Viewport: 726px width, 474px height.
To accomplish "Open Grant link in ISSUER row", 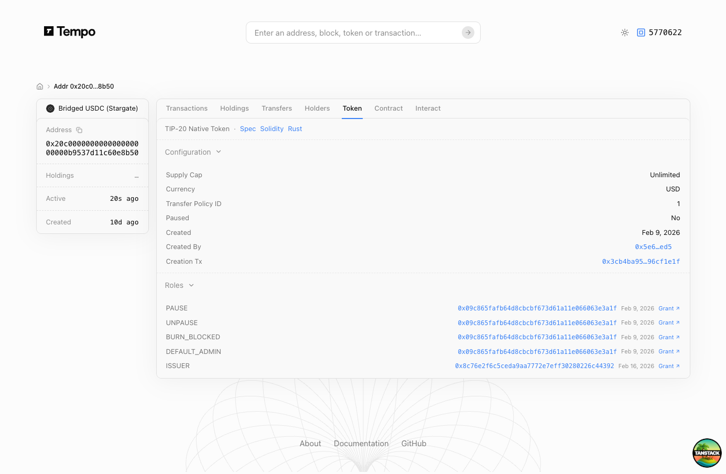I will click(669, 366).
